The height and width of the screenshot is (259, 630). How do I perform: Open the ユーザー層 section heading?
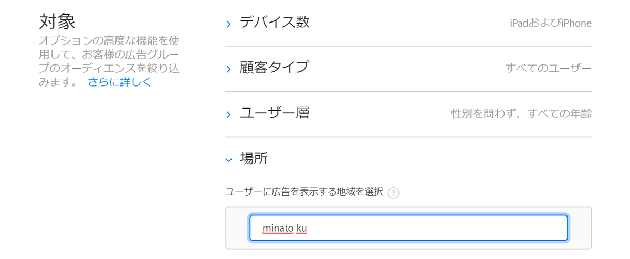275,113
